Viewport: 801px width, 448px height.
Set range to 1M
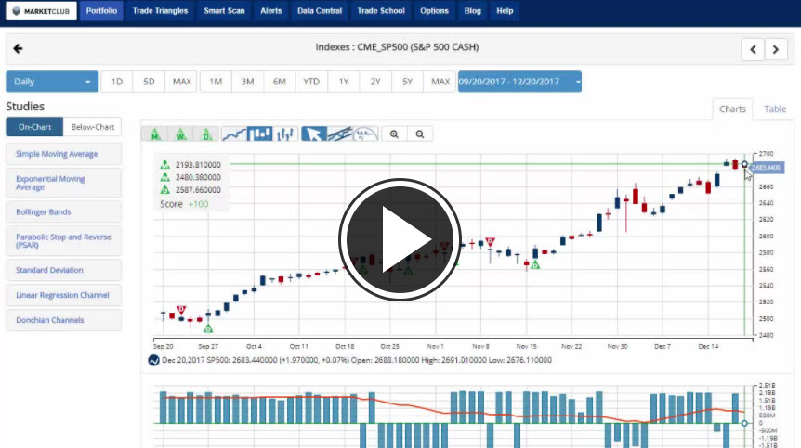[215, 82]
